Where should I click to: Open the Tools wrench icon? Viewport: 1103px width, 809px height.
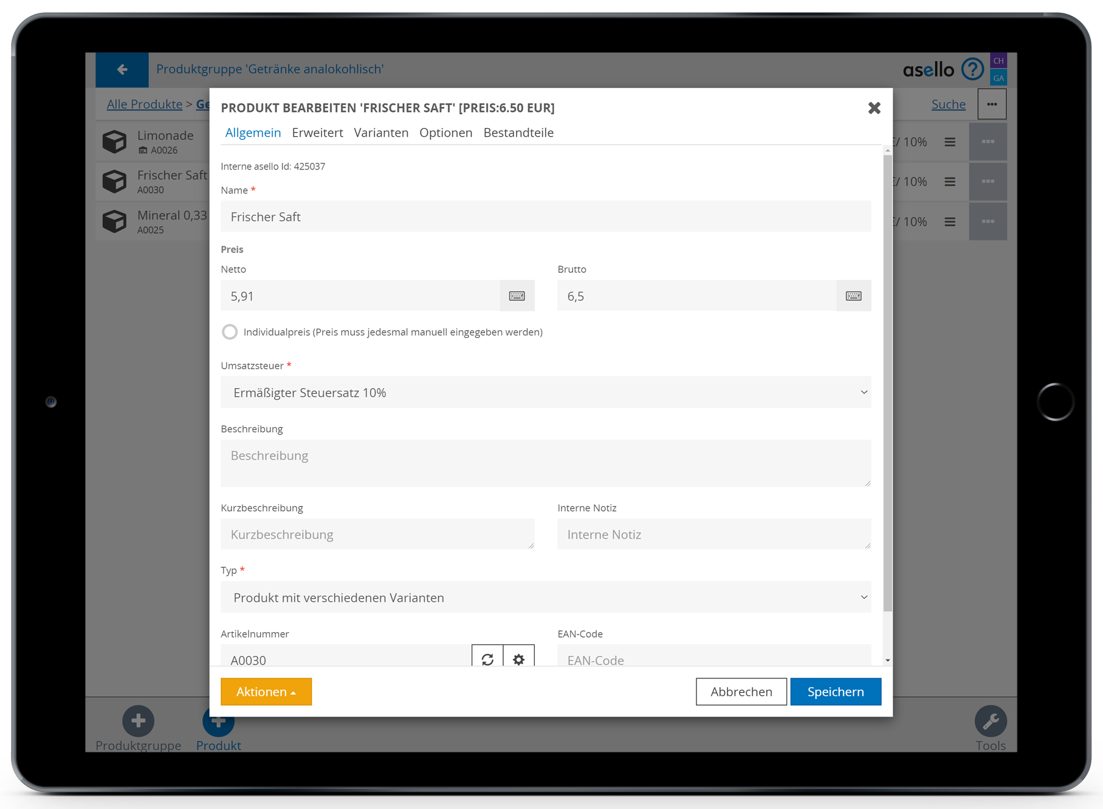990,721
